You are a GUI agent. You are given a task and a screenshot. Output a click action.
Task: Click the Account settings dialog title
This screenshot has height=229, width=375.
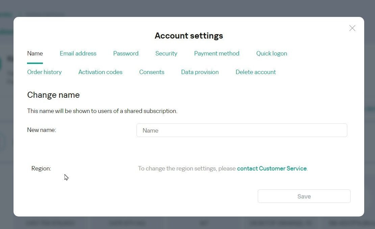[189, 36]
